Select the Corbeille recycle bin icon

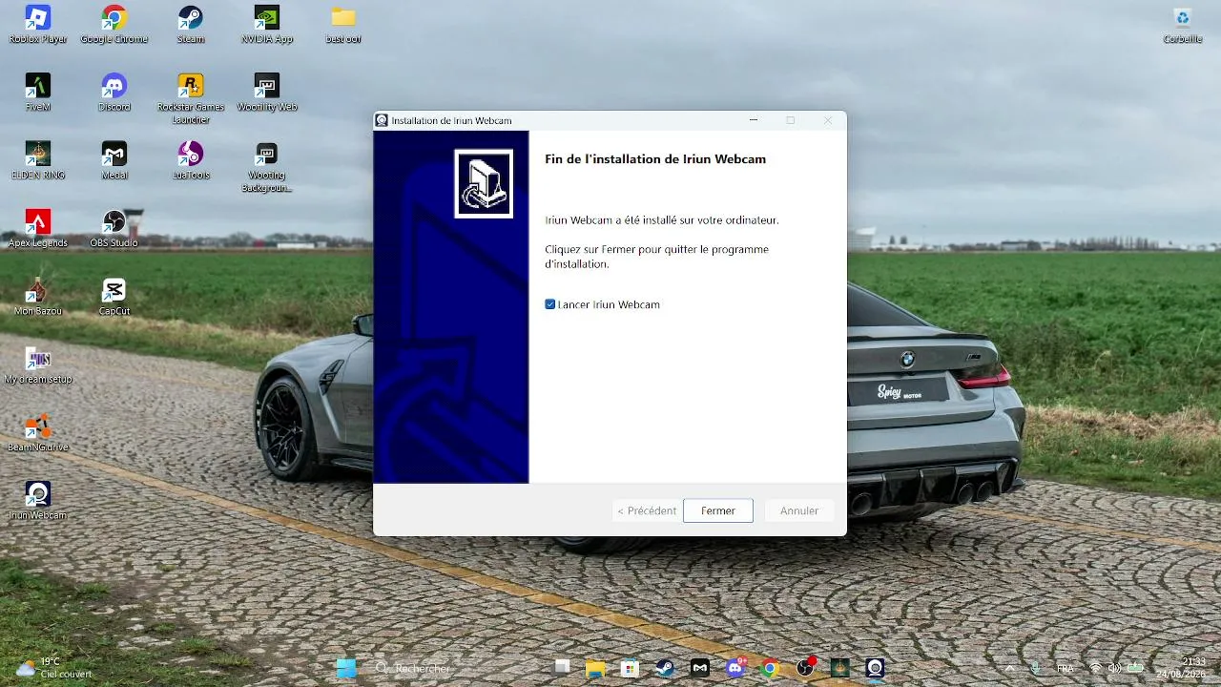pyautogui.click(x=1183, y=25)
